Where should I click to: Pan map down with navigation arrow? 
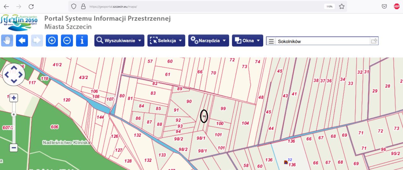tap(14, 81)
